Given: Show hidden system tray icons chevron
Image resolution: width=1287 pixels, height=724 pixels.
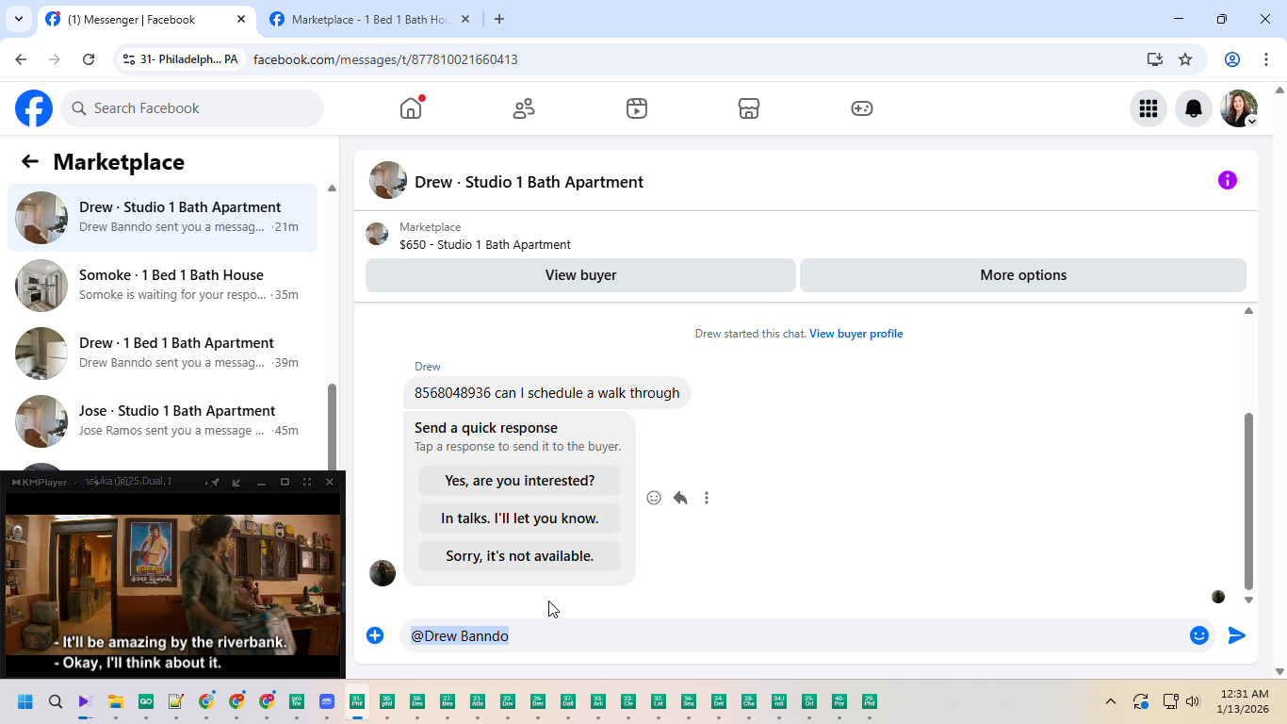Looking at the screenshot, I should tap(1111, 701).
